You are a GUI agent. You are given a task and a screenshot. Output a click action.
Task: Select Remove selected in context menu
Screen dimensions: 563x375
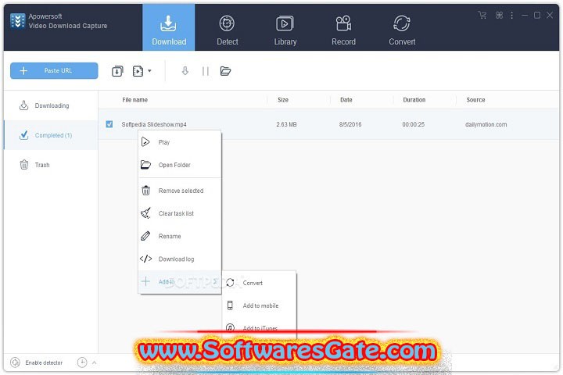pyautogui.click(x=180, y=191)
